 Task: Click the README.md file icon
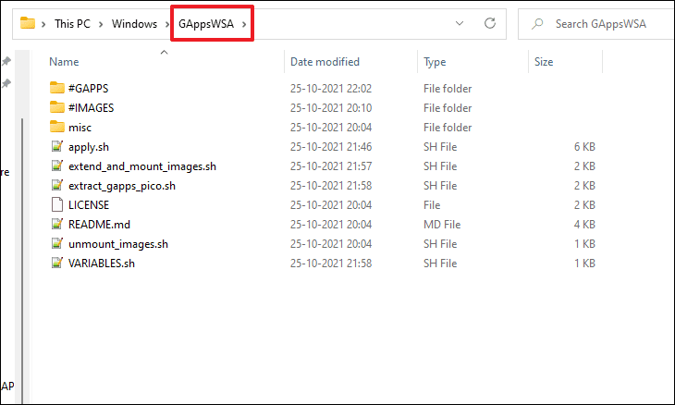point(56,224)
